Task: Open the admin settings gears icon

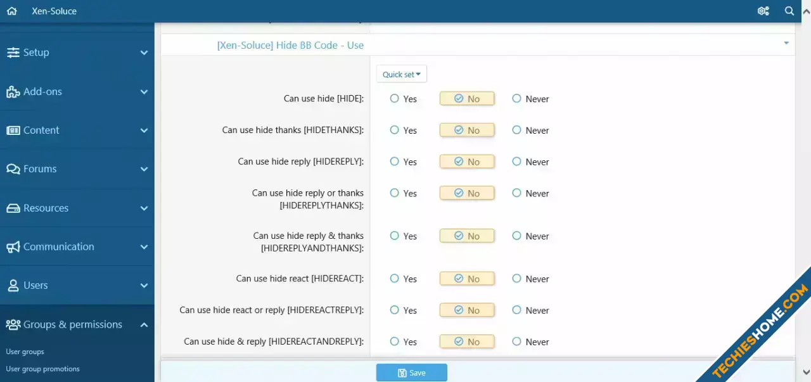Action: [x=763, y=11]
